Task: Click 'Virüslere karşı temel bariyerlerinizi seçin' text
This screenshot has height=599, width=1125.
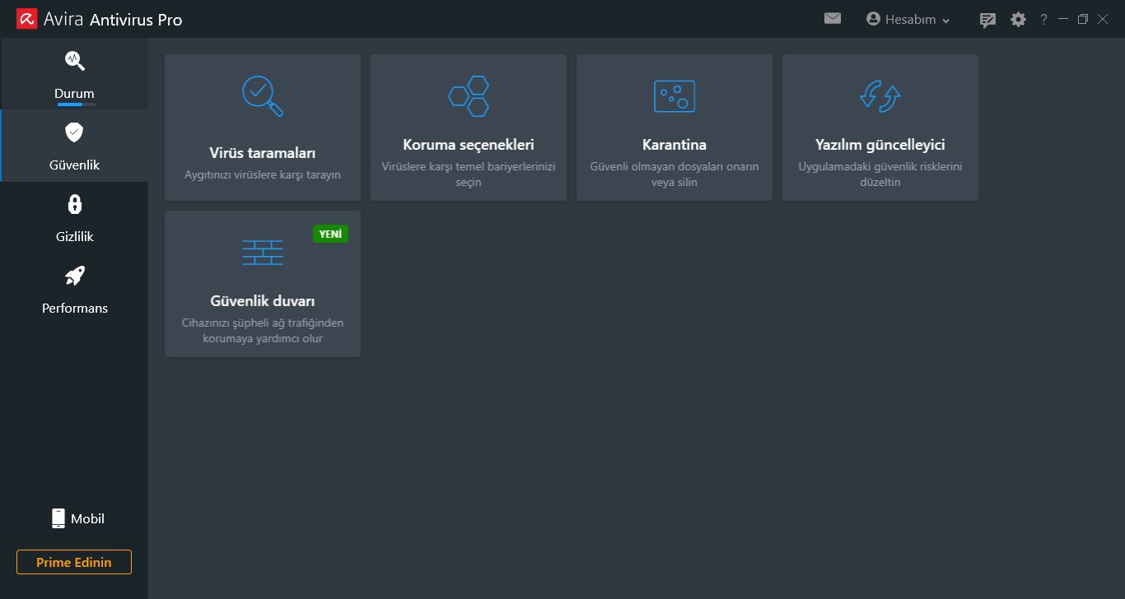Action: [469, 174]
